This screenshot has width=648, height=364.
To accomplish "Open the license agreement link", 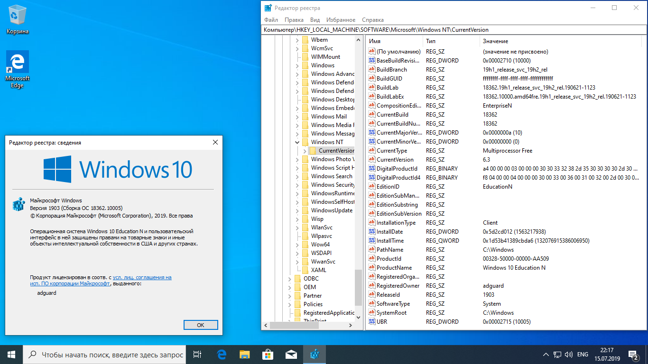I will tap(102, 280).
